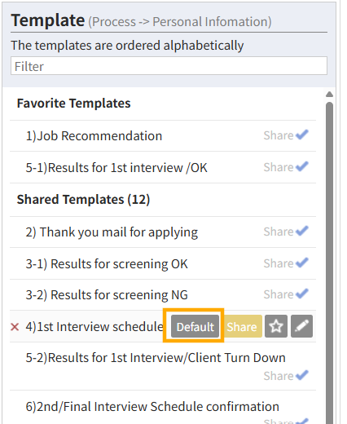Toggle Share checkmark for Results for screening OK
Image resolution: width=347 pixels, height=424 pixels.
coord(286,263)
